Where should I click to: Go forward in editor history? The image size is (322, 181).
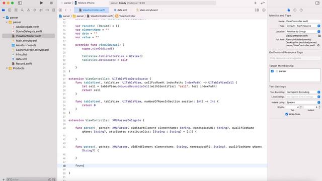coord(70,10)
